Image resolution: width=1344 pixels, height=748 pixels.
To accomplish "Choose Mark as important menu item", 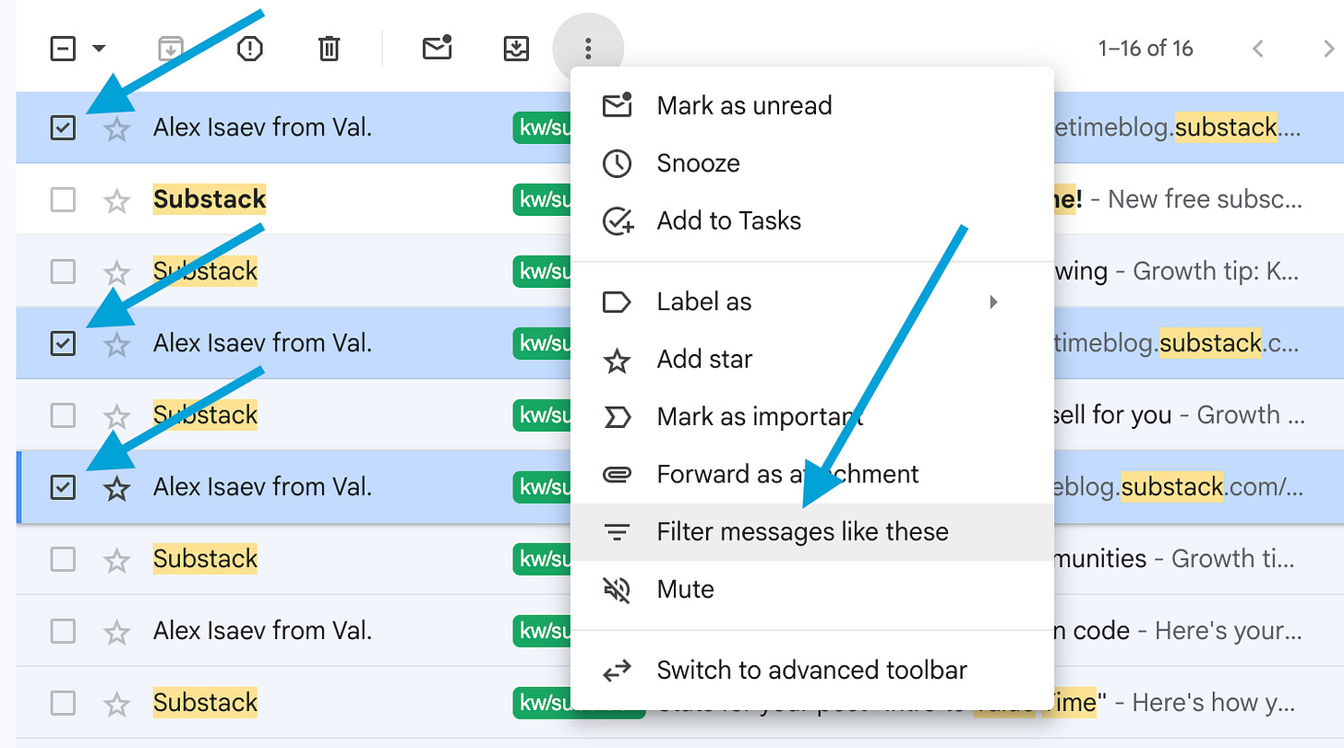I will point(812,417).
